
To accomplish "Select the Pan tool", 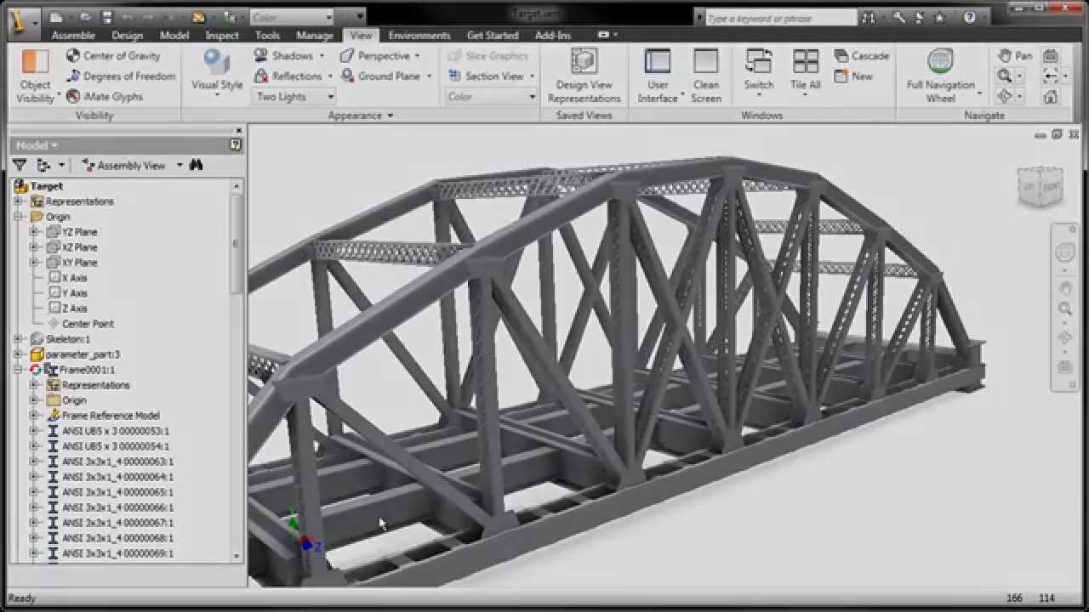I will (x=1014, y=55).
